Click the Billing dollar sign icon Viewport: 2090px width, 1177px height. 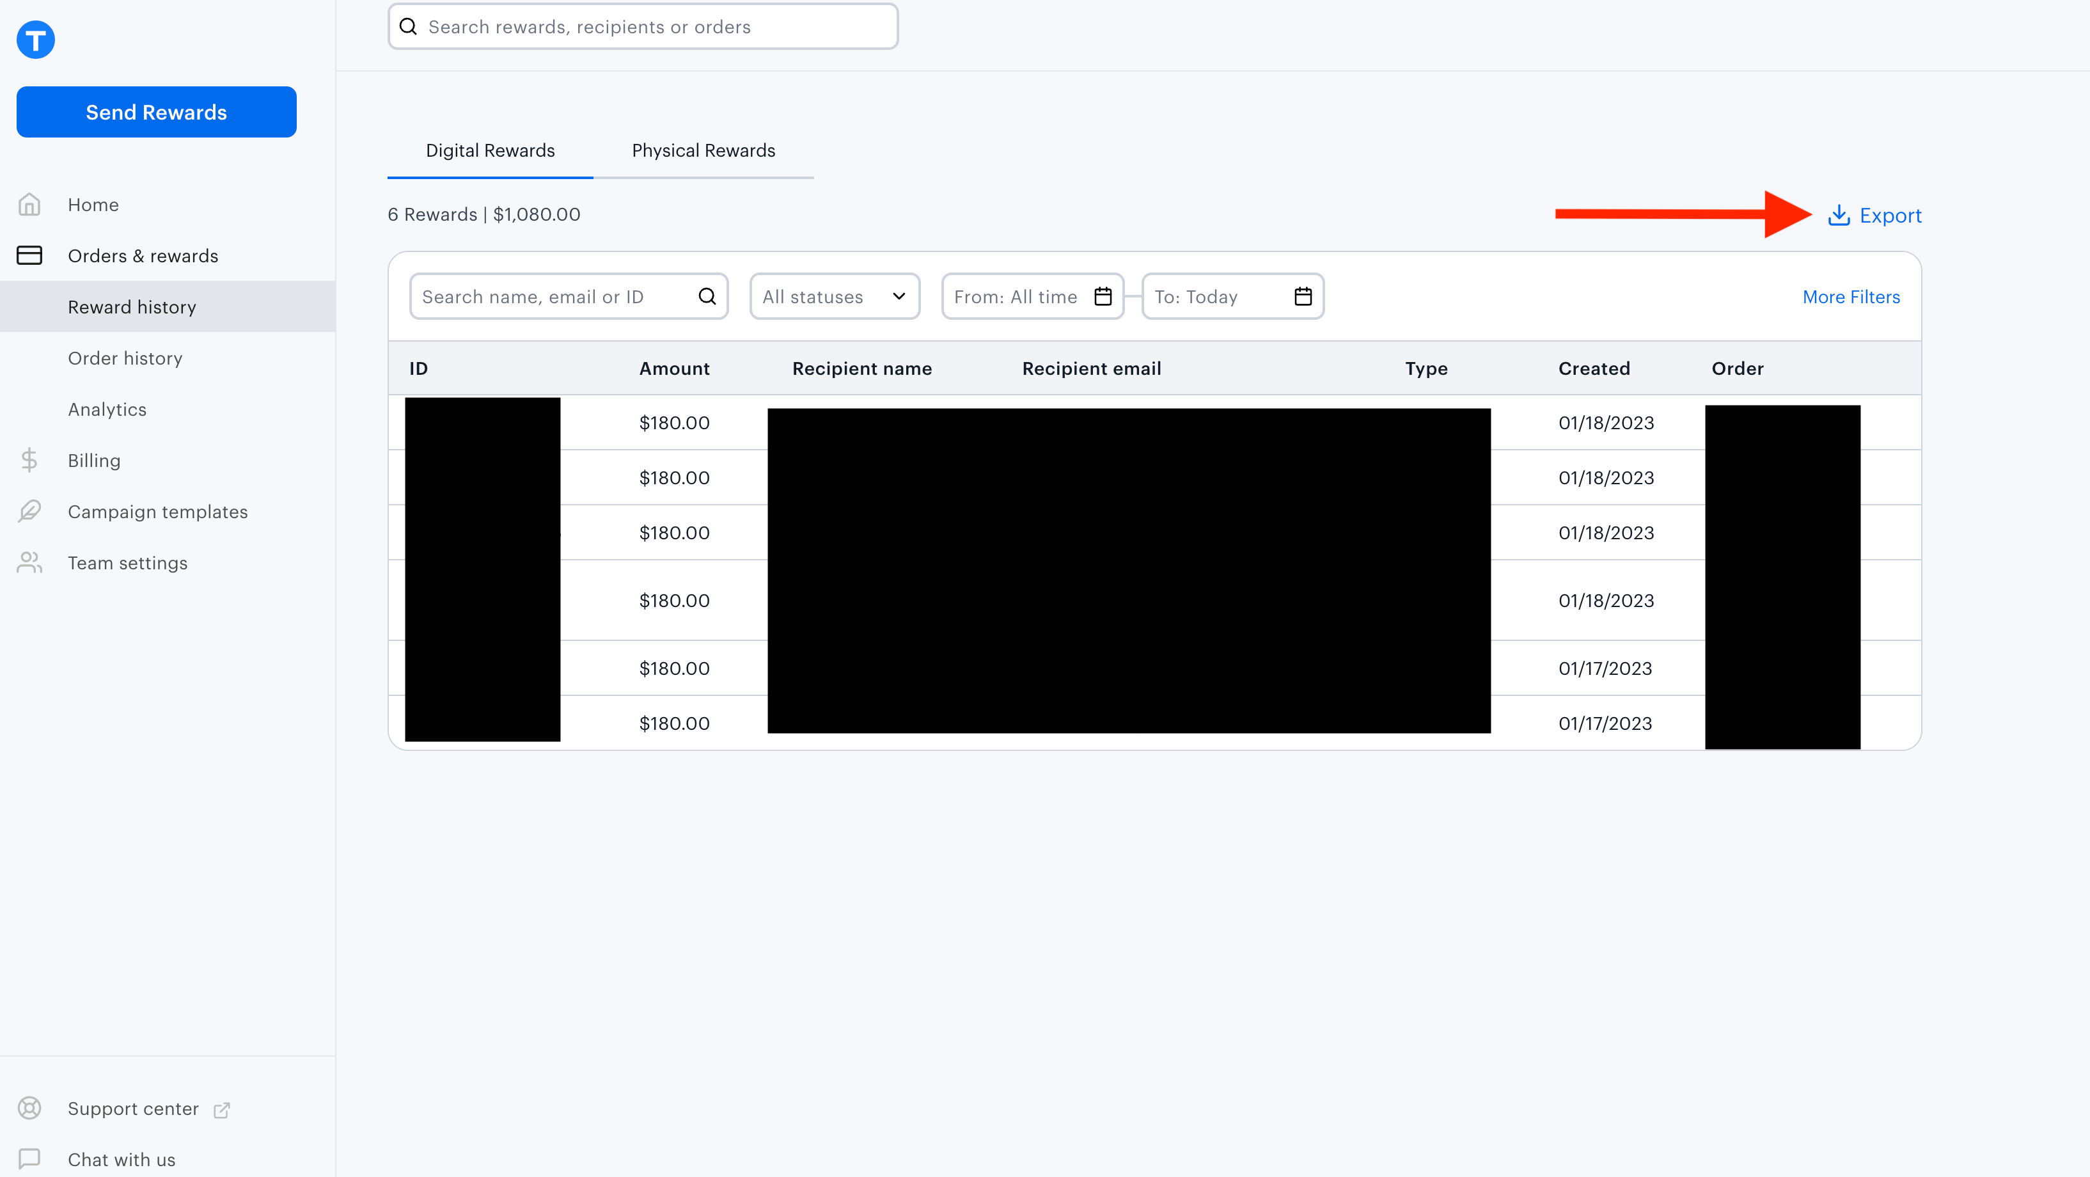tap(29, 461)
